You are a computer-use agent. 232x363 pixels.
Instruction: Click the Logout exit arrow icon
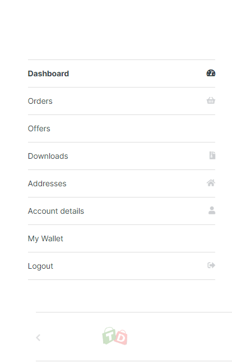tap(211, 265)
